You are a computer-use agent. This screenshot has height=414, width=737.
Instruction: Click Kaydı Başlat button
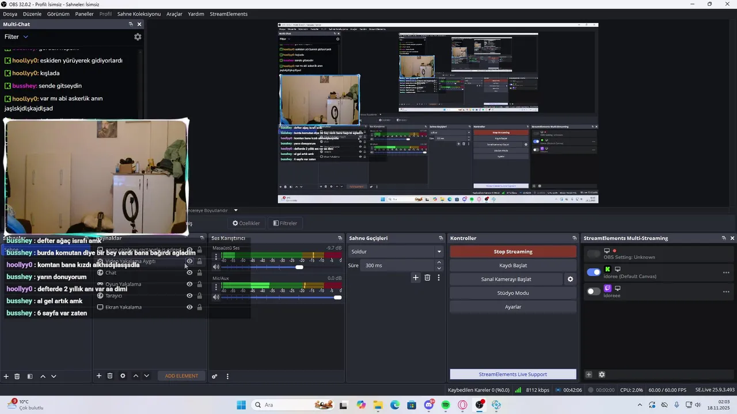coord(513,266)
